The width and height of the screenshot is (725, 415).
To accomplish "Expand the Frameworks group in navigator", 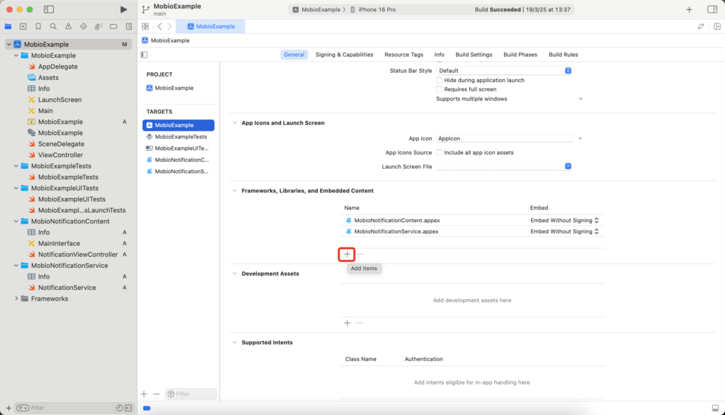I will coord(17,299).
